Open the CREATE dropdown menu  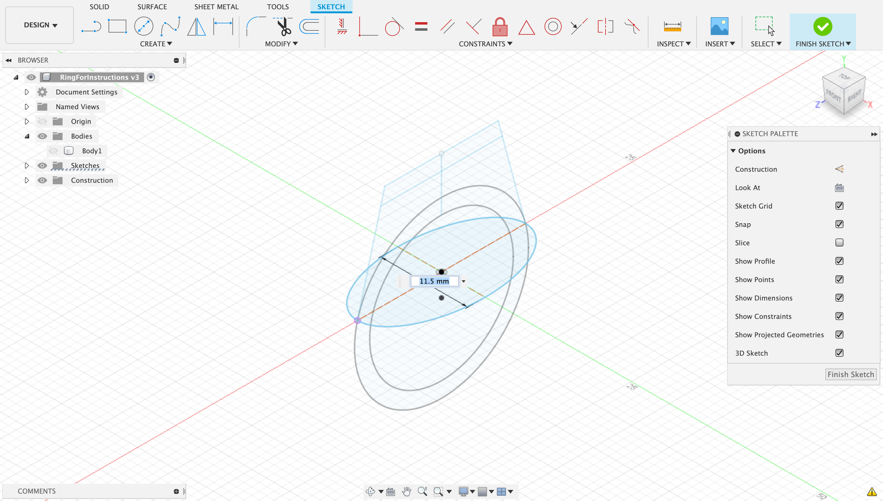click(156, 43)
